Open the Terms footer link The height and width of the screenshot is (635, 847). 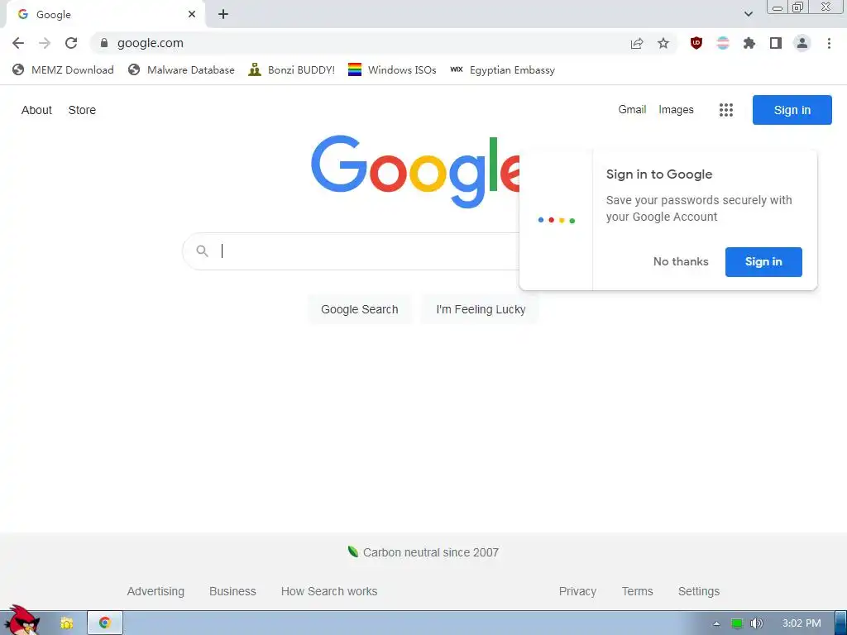pos(638,591)
